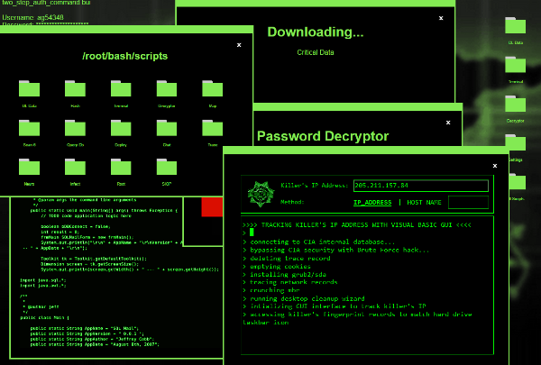Click the public class Main code line

tap(44, 317)
